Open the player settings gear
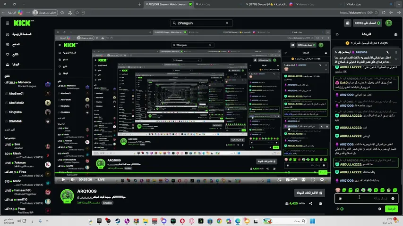The image size is (403, 226). 322,179
